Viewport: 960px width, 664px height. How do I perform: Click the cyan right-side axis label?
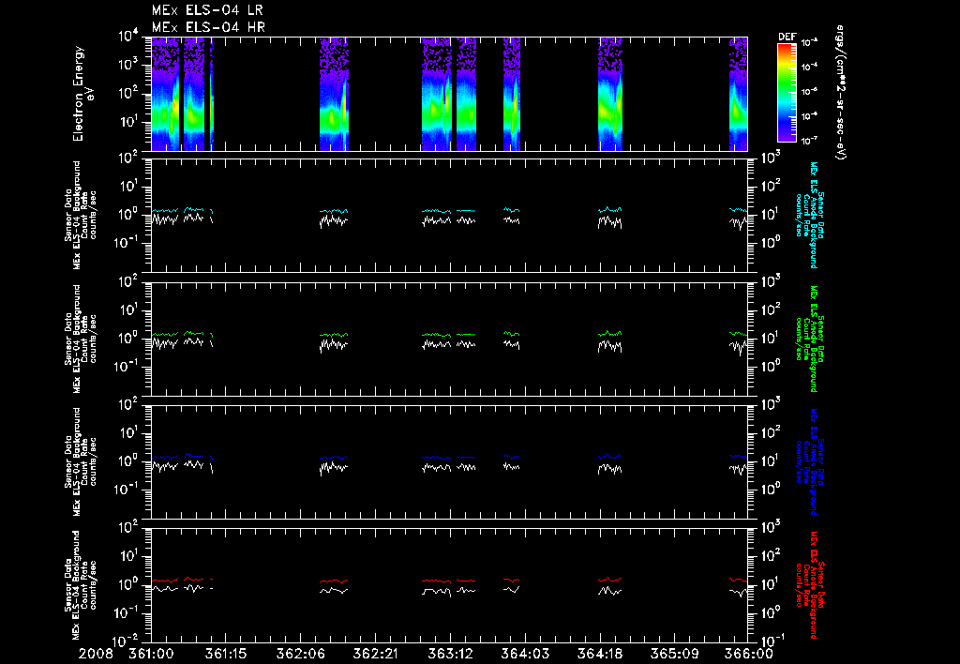809,215
